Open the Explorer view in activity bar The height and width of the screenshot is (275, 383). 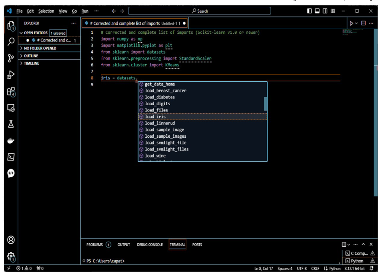[x=11, y=25]
